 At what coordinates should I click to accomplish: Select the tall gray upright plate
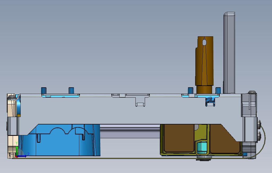[229, 53]
